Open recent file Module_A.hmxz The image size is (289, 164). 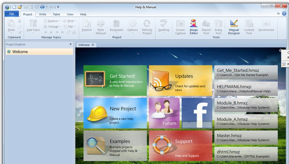[x=246, y=121]
